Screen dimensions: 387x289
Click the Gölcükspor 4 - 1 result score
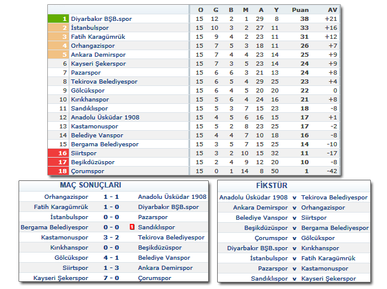tap(113, 258)
